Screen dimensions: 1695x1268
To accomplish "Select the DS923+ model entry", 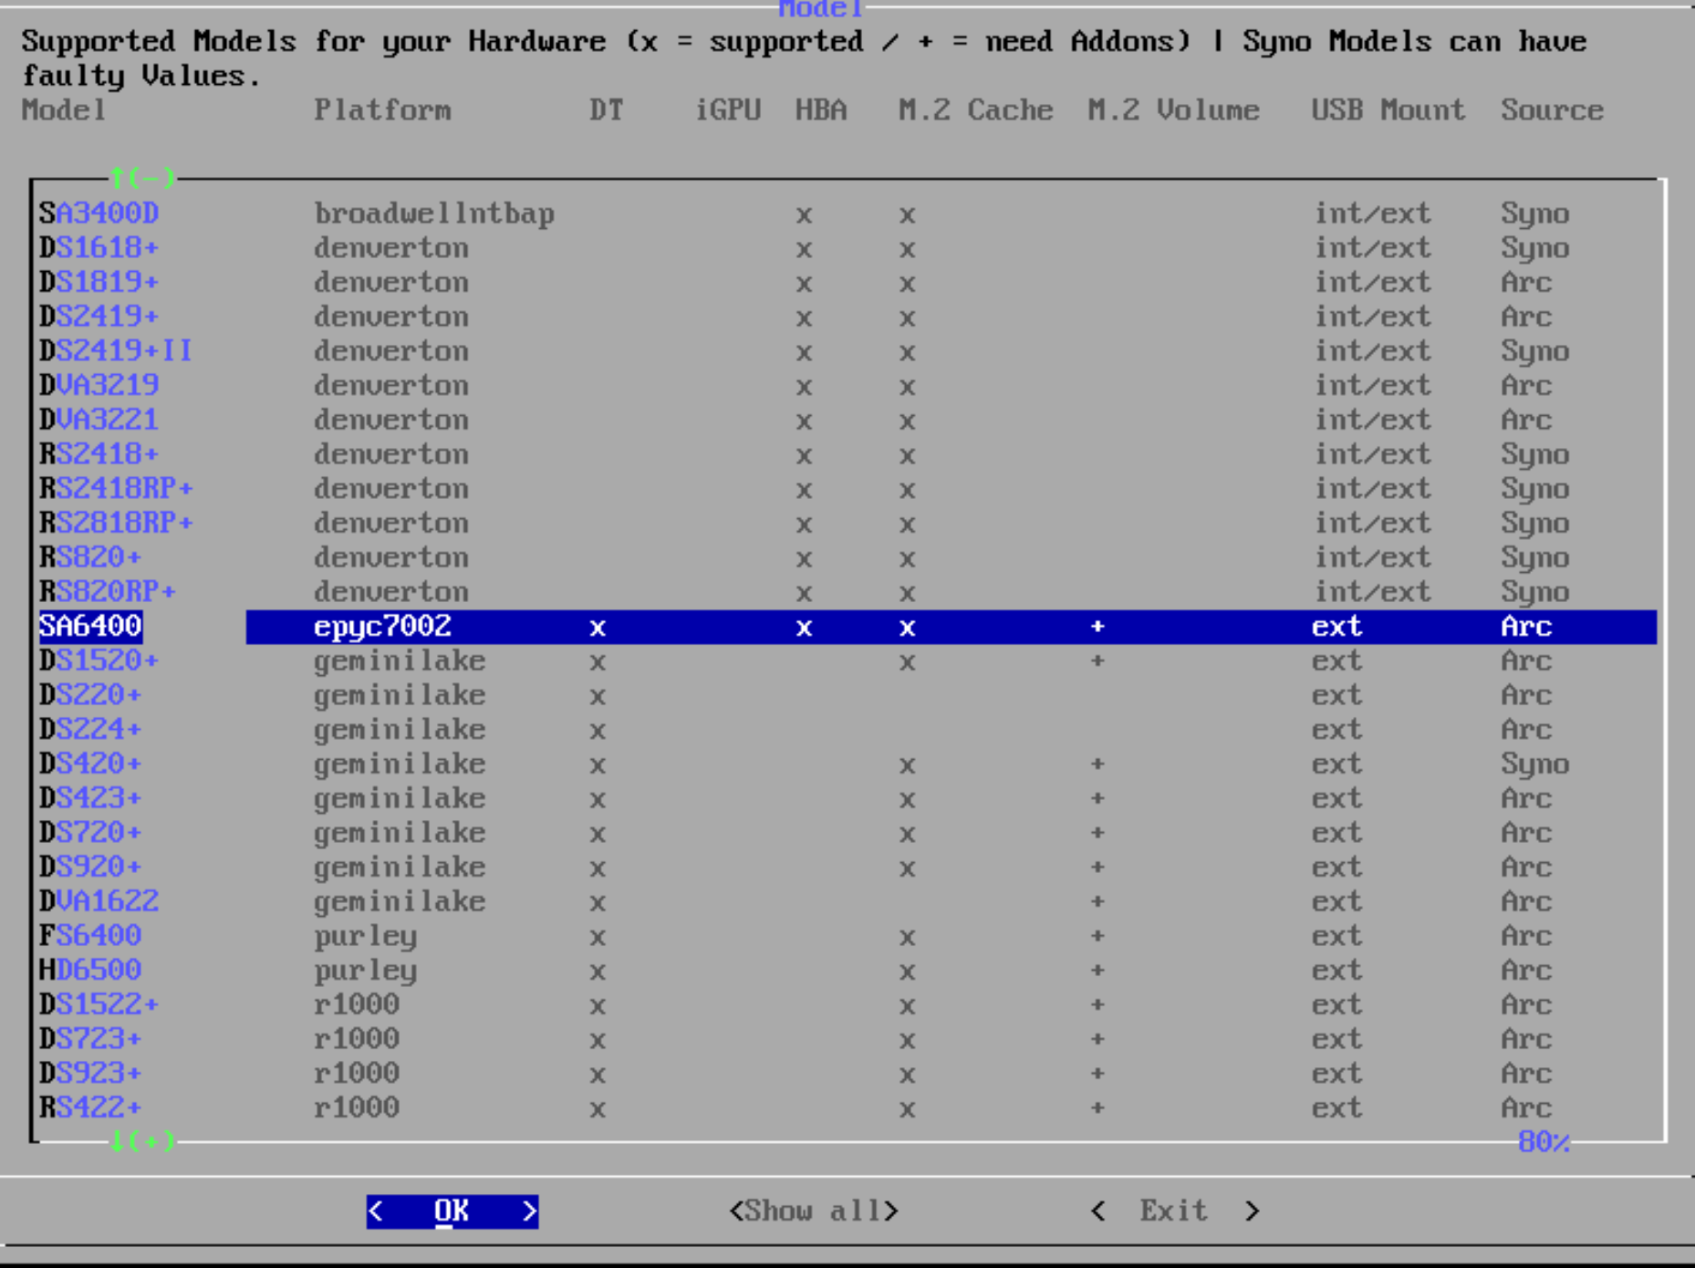I will [89, 1073].
